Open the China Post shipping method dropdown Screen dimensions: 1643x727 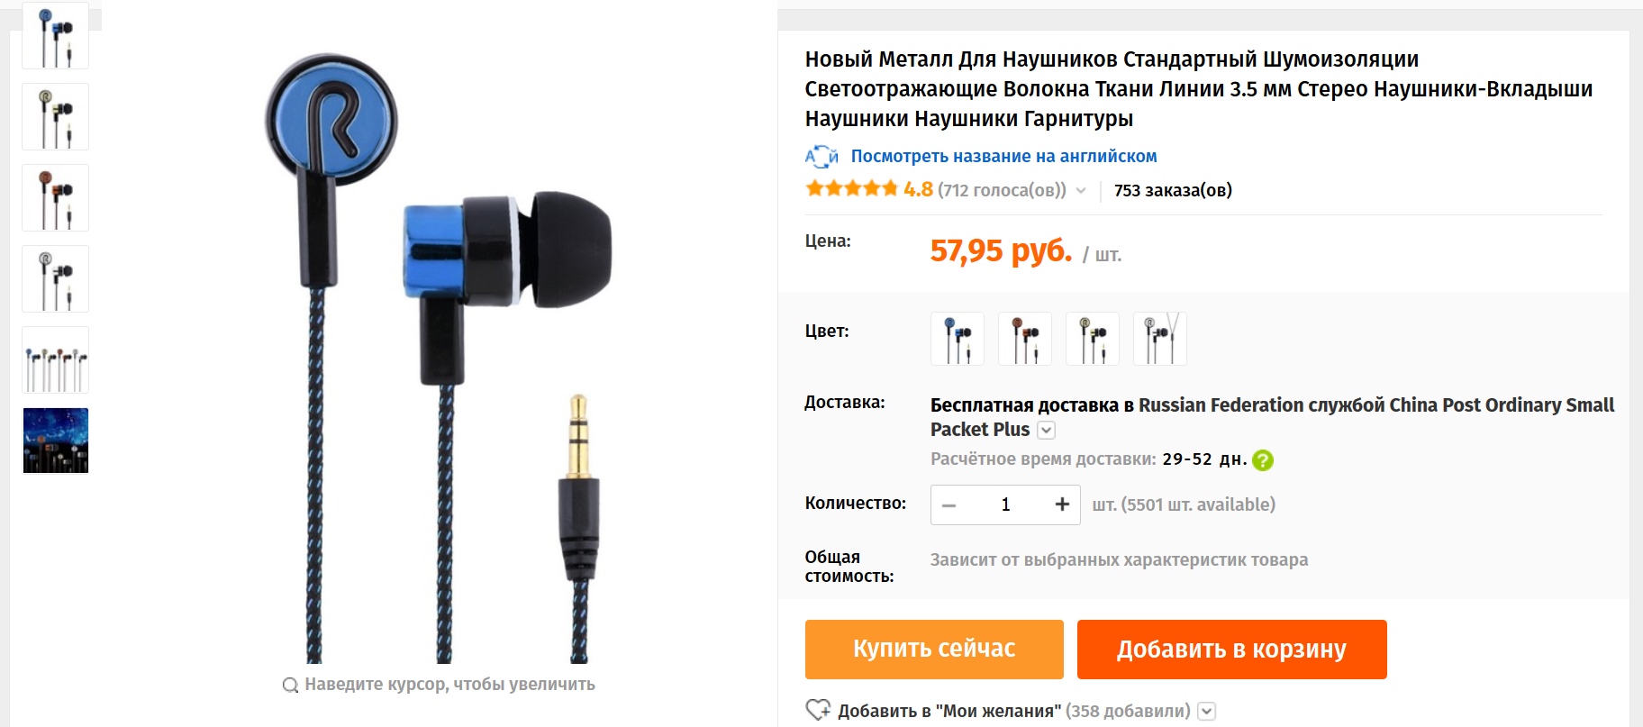(x=1046, y=431)
